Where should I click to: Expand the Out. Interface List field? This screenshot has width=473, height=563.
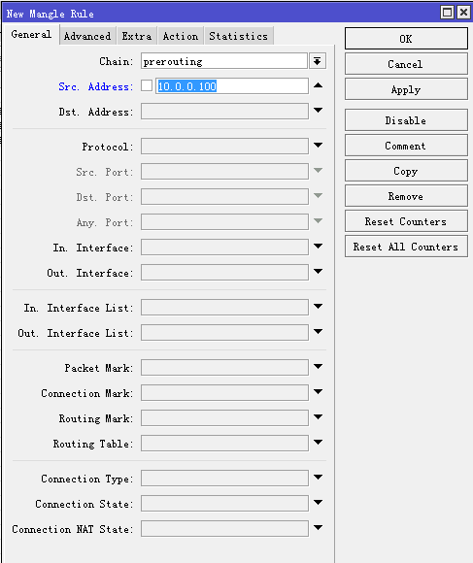click(x=318, y=331)
